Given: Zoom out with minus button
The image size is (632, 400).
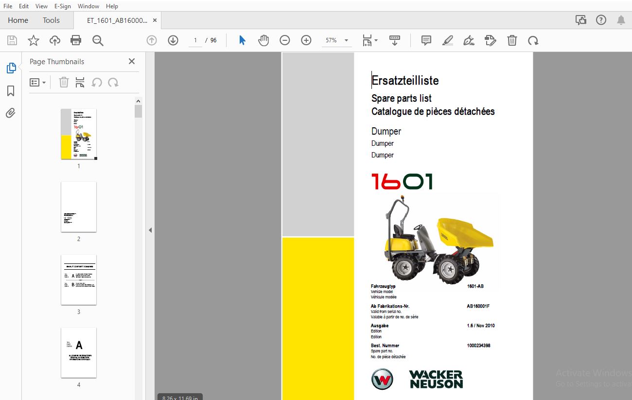Looking at the screenshot, I should click(285, 40).
